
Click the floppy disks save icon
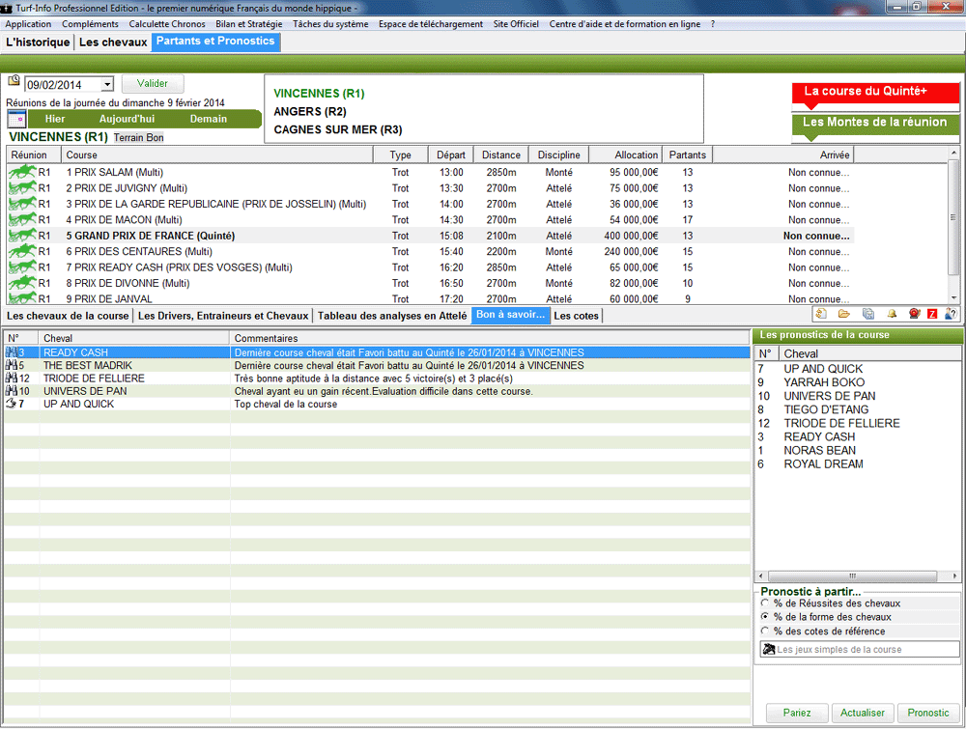tap(867, 314)
